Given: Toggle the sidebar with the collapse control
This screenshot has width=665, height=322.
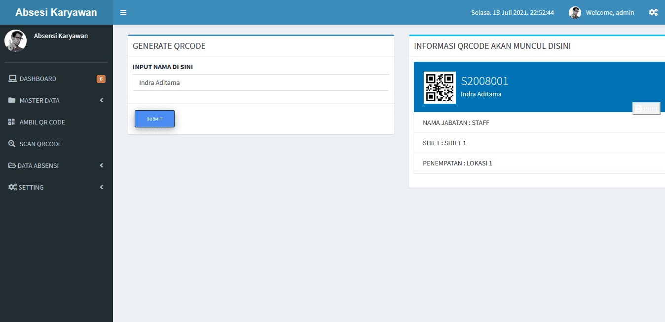Looking at the screenshot, I should pyautogui.click(x=123, y=12).
